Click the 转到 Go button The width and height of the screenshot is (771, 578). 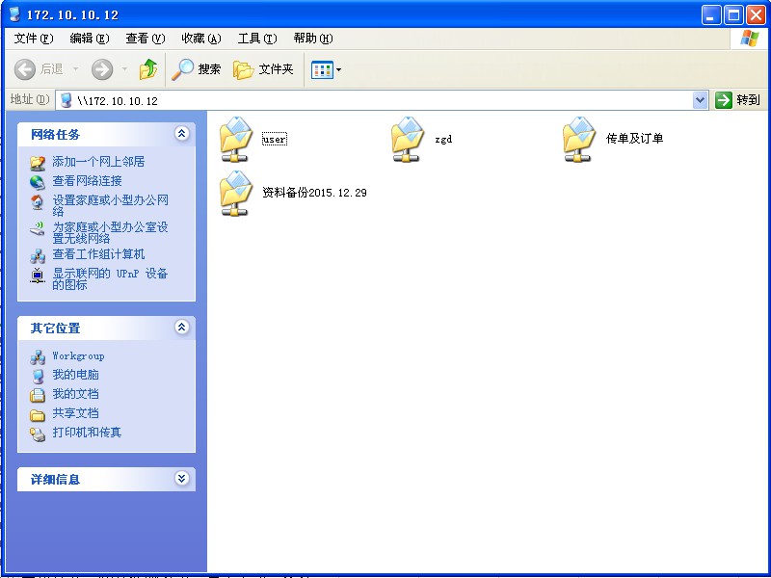click(737, 100)
